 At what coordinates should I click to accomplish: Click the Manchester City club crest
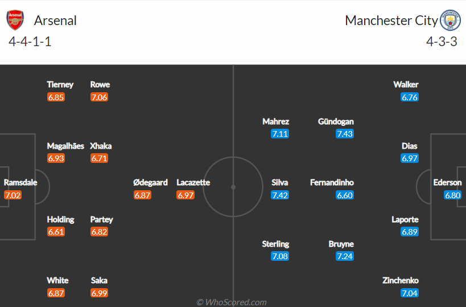pyautogui.click(x=450, y=21)
